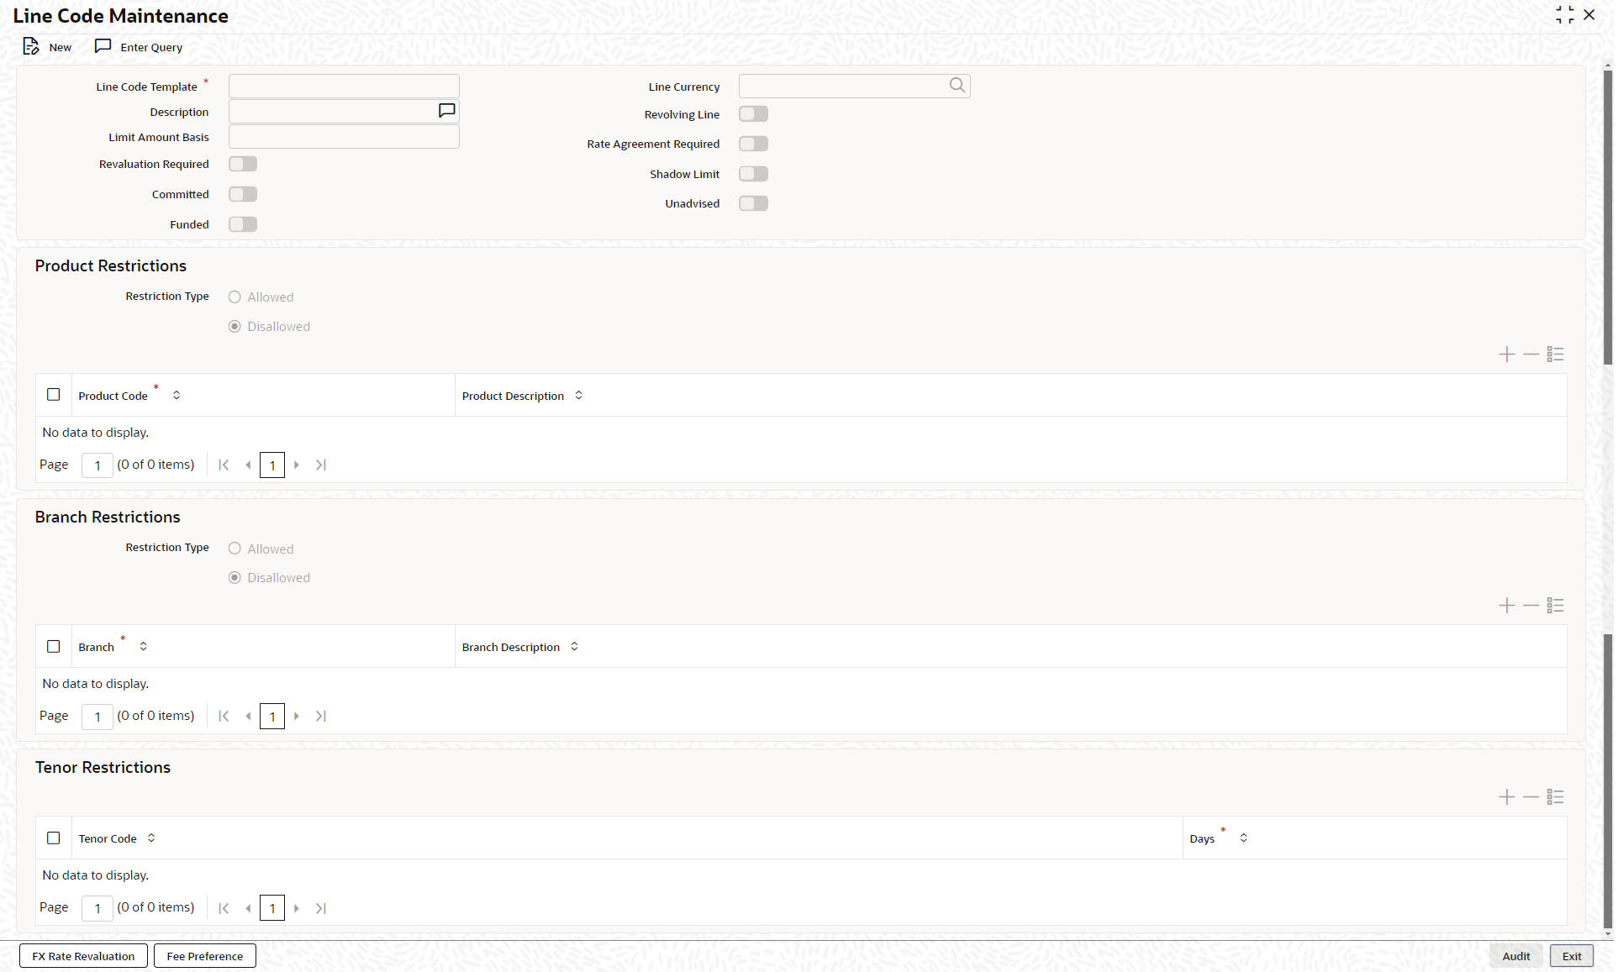The height and width of the screenshot is (972, 1618).
Task: Open single view for Tenor Restrictions
Action: (1556, 797)
